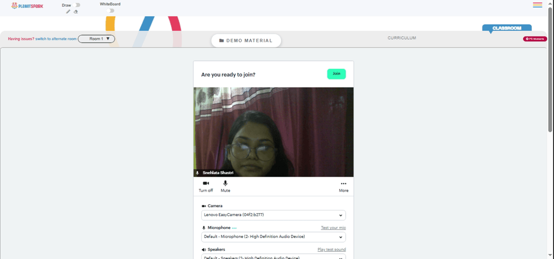Click the Are you ready to join heading
Image resolution: width=554 pixels, height=259 pixels.
pos(228,75)
